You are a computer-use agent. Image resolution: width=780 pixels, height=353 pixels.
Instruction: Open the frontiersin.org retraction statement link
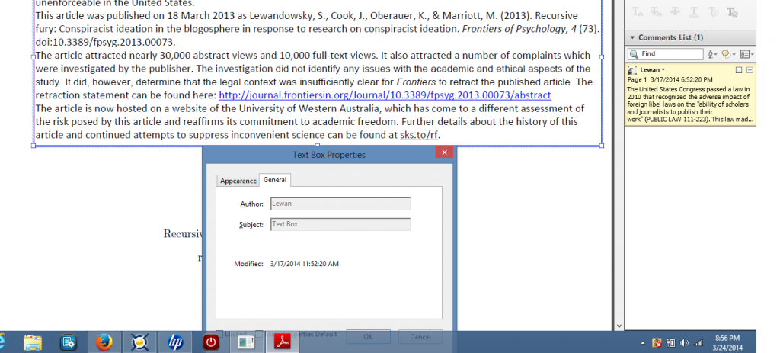pyautogui.click(x=384, y=95)
